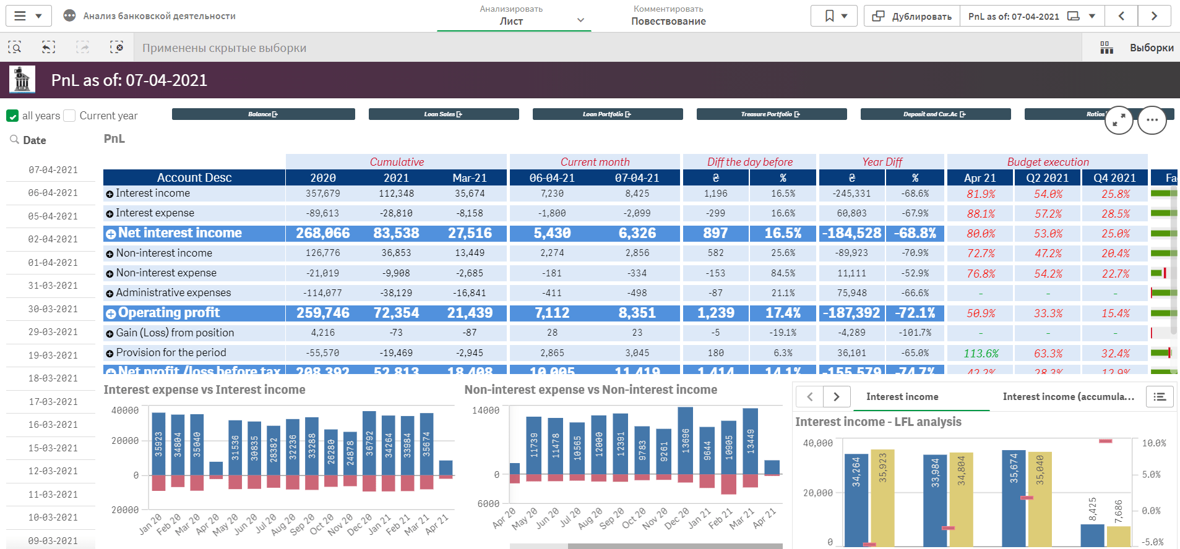Open the Лист dropdown menu
The image size is (1180, 549).
coord(580,20)
